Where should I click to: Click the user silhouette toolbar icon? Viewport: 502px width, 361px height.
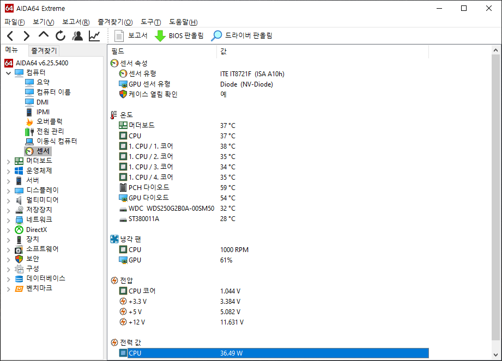(x=77, y=36)
